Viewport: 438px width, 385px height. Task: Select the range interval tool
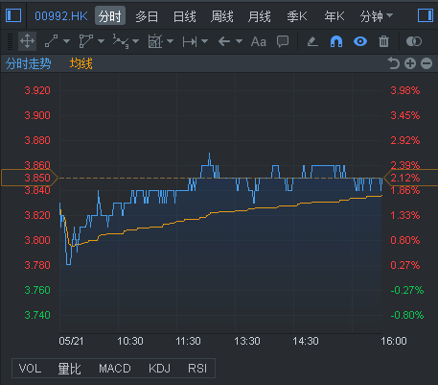[x=190, y=41]
